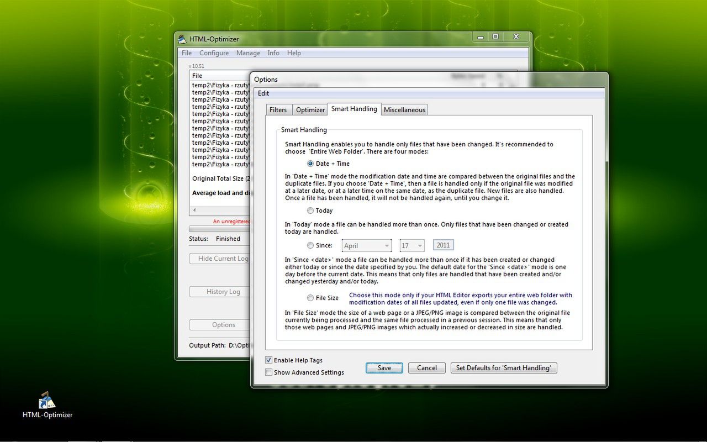707x442 pixels.
Task: Open the day dropdown showing 17
Action: pyautogui.click(x=411, y=245)
